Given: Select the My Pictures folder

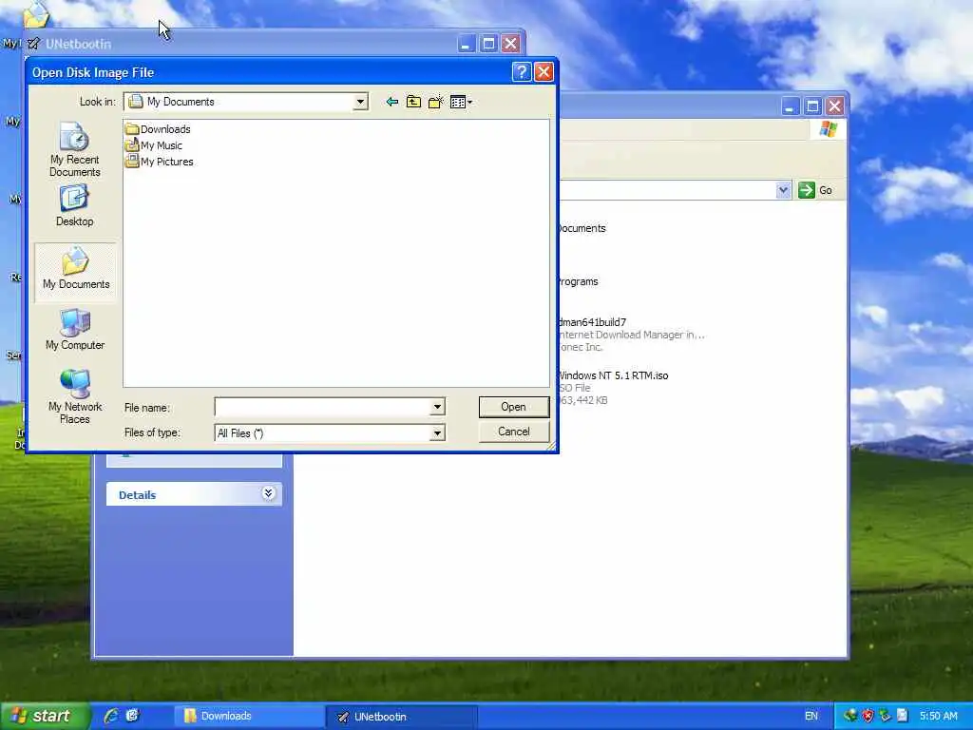Looking at the screenshot, I should [160, 162].
